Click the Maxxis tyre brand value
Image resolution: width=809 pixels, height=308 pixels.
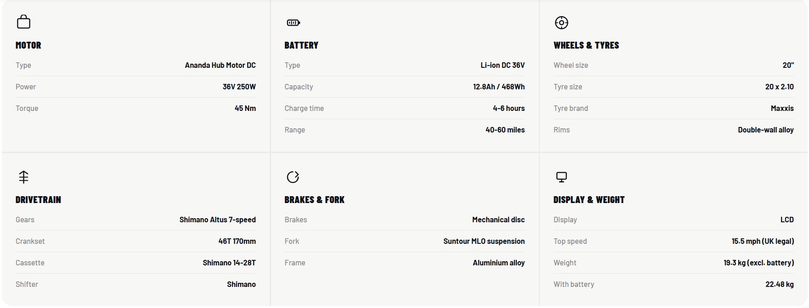click(782, 108)
